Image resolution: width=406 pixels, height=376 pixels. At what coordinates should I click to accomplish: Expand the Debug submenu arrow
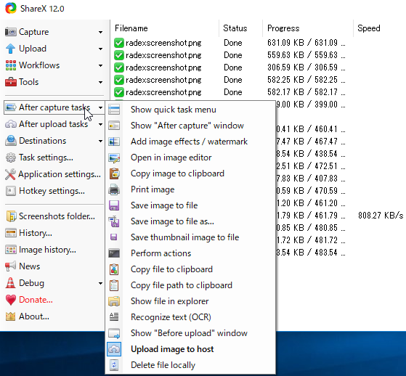100,283
